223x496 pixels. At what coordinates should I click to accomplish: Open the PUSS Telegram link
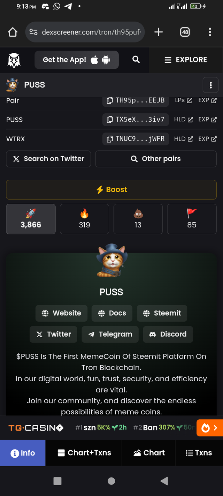pyautogui.click(x=110, y=334)
